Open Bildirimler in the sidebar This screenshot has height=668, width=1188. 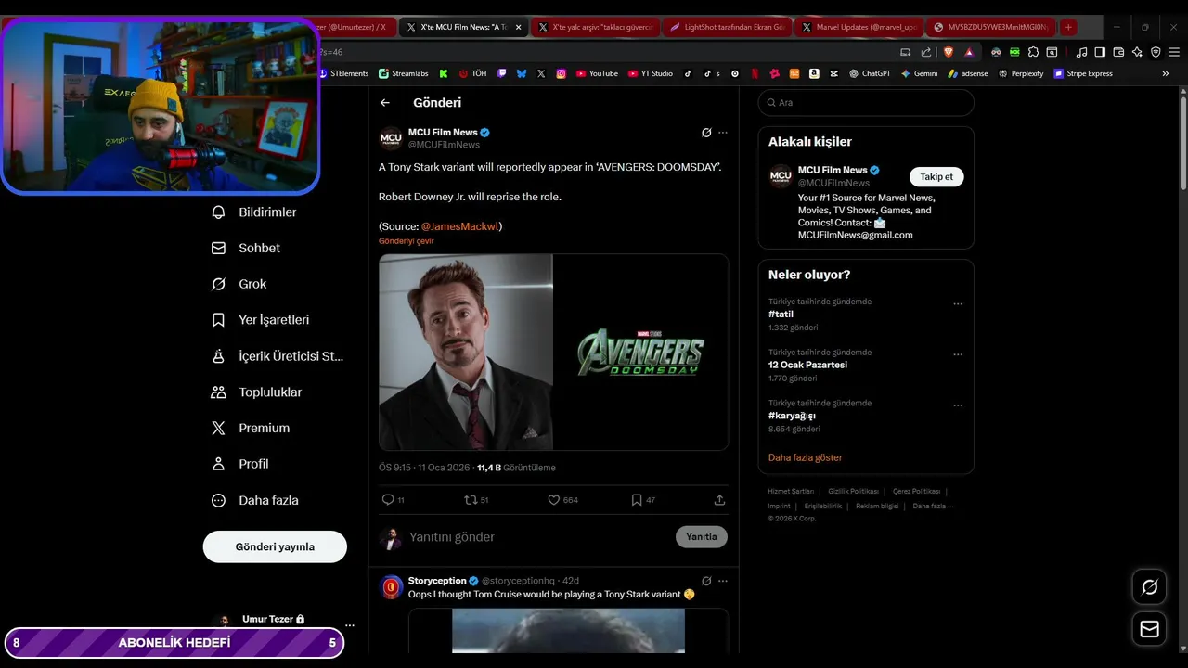click(x=254, y=212)
